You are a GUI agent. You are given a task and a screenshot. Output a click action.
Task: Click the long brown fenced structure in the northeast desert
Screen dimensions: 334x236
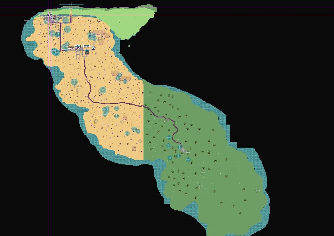99,32
